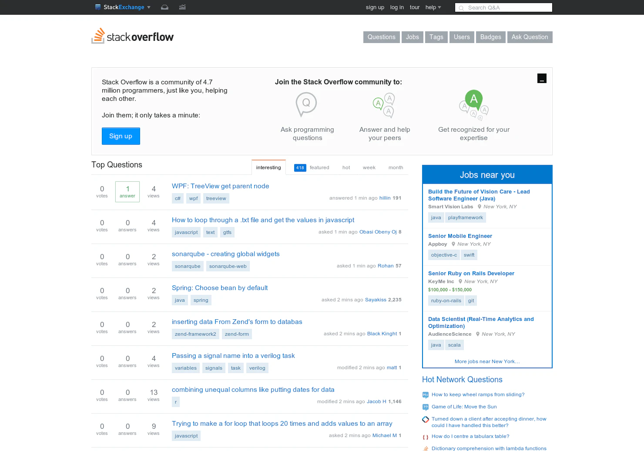Screen dimensions: 644x451
Task: Open Data Scientist Real-Time Analytics job
Action: point(481,323)
